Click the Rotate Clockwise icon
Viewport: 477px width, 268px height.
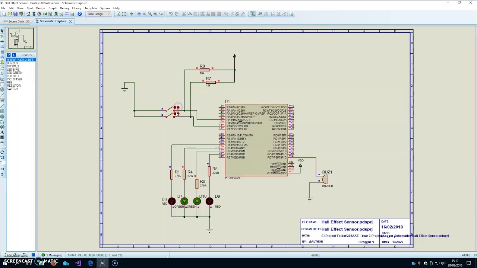(2, 152)
